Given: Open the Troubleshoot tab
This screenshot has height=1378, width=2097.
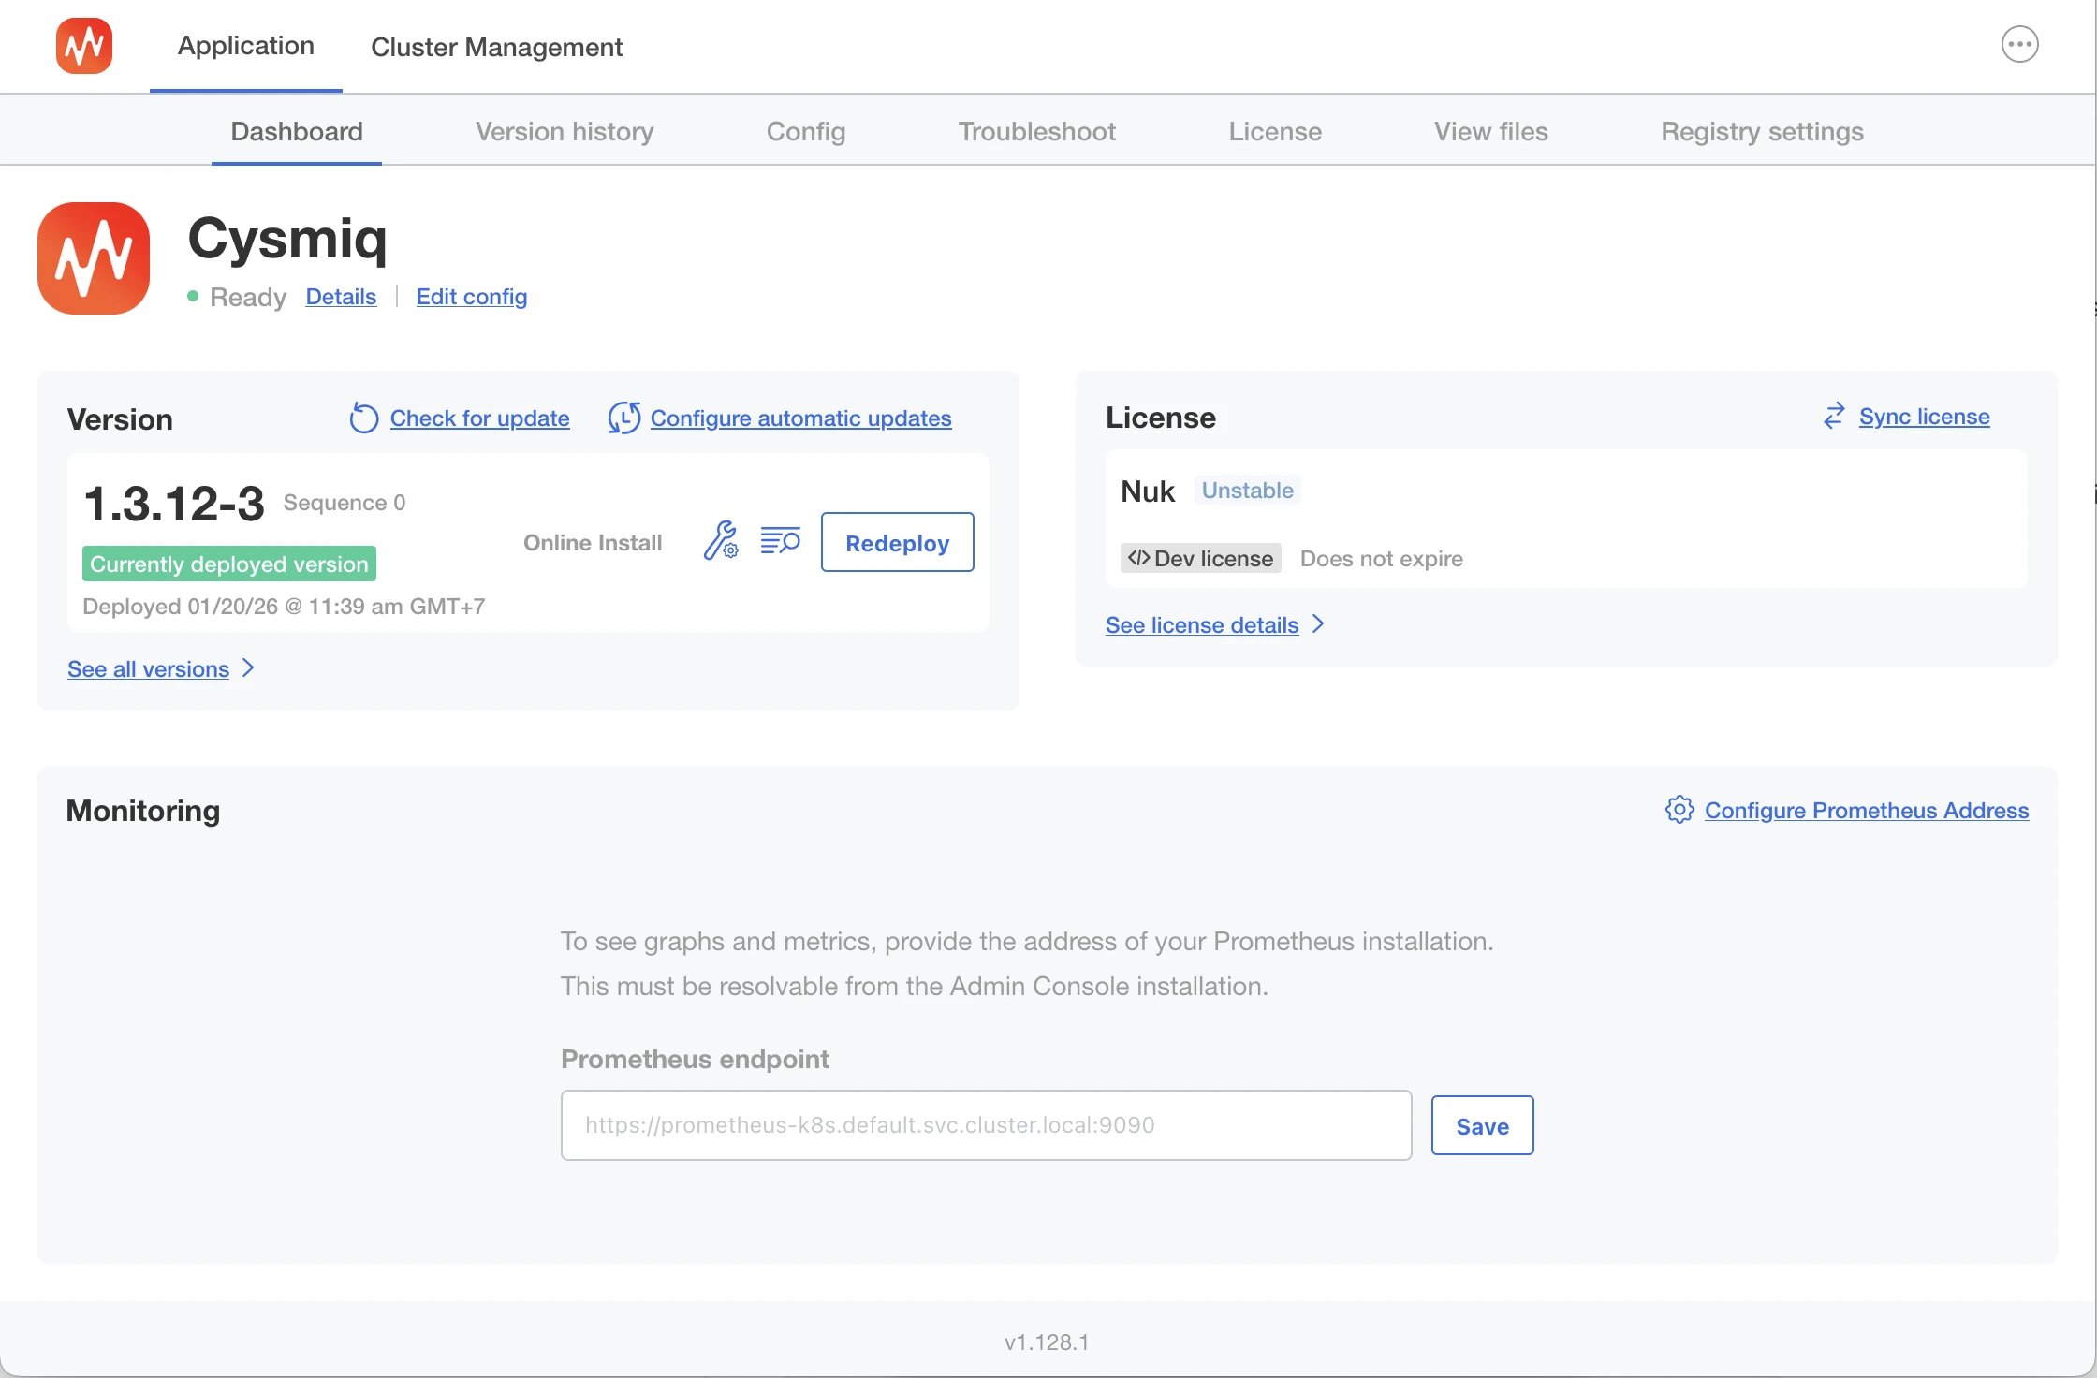Looking at the screenshot, I should (x=1037, y=131).
